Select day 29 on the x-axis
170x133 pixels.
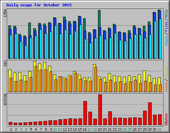tap(149, 129)
